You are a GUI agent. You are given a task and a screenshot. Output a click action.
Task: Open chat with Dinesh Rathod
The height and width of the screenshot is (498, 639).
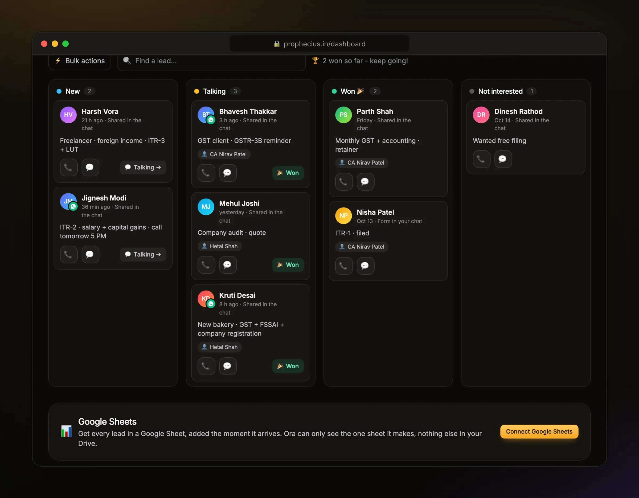click(503, 159)
